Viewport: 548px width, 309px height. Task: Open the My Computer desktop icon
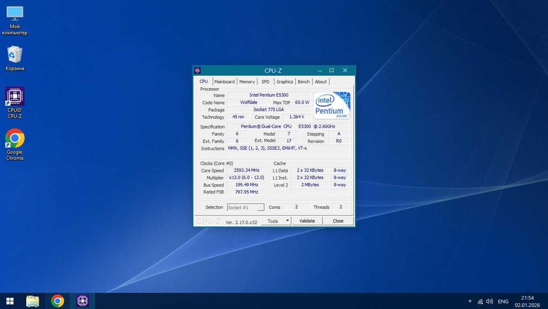(15, 21)
